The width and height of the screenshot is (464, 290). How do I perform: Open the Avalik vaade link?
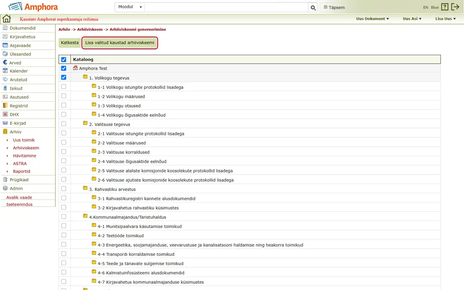(19, 197)
